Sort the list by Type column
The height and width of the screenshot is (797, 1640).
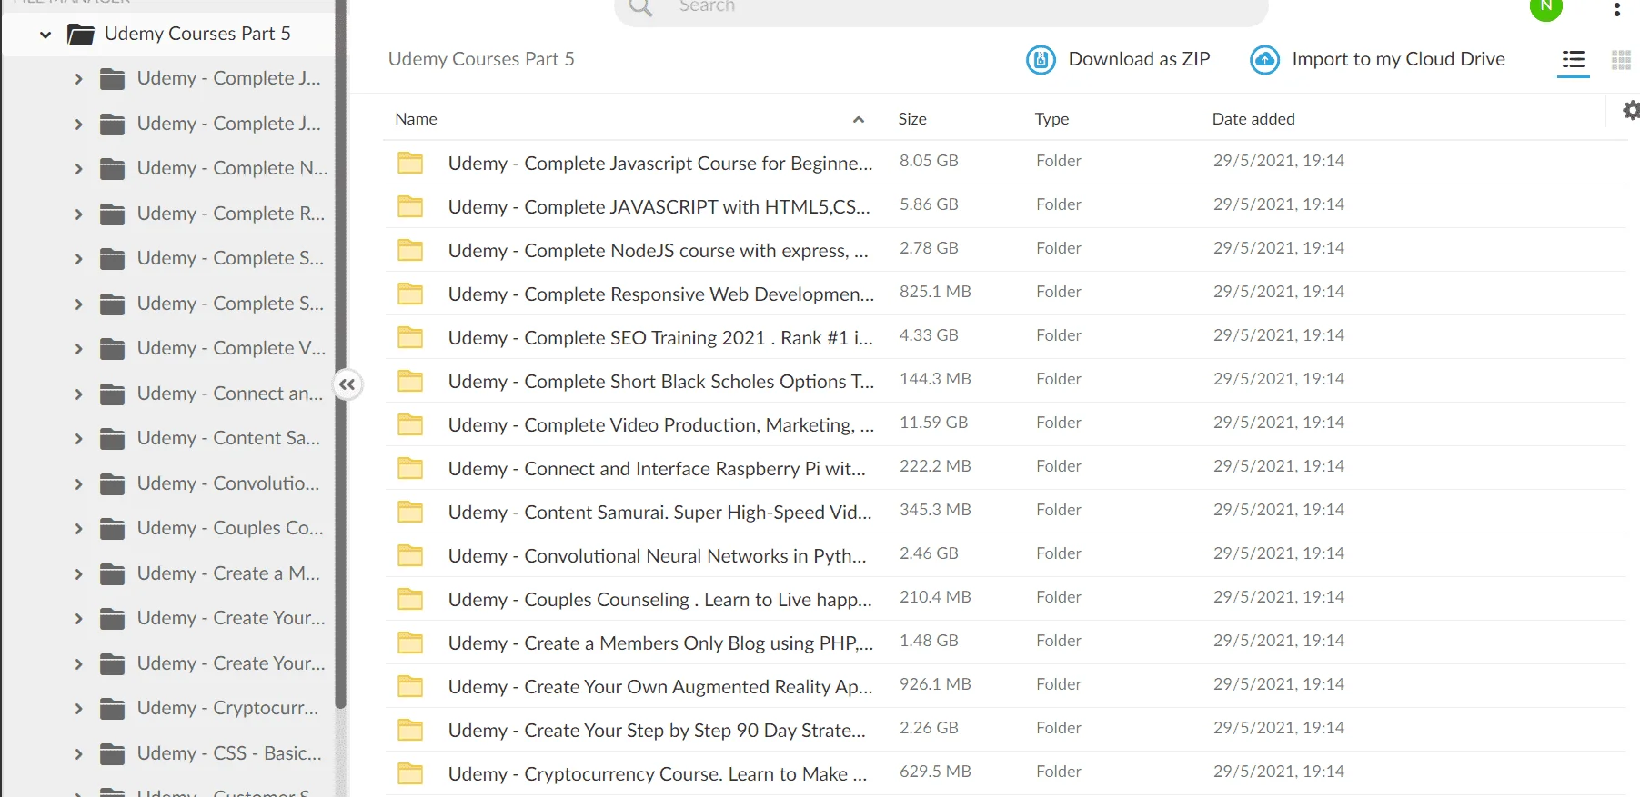coord(1051,119)
